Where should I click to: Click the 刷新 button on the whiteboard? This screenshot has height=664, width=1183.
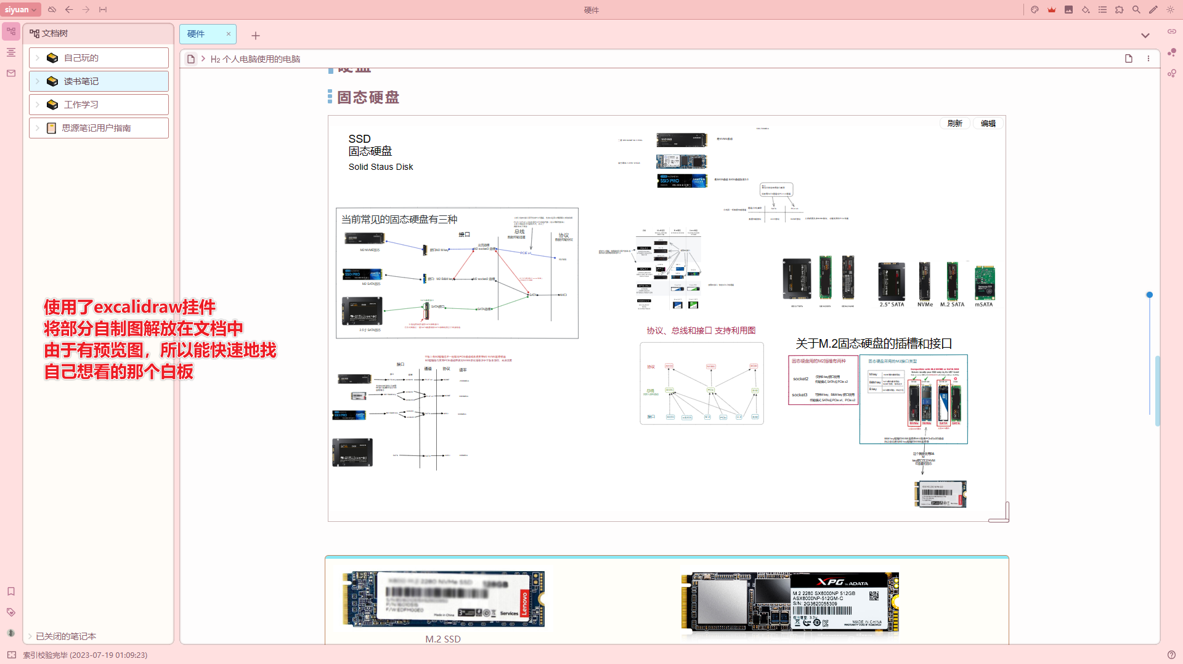(954, 124)
